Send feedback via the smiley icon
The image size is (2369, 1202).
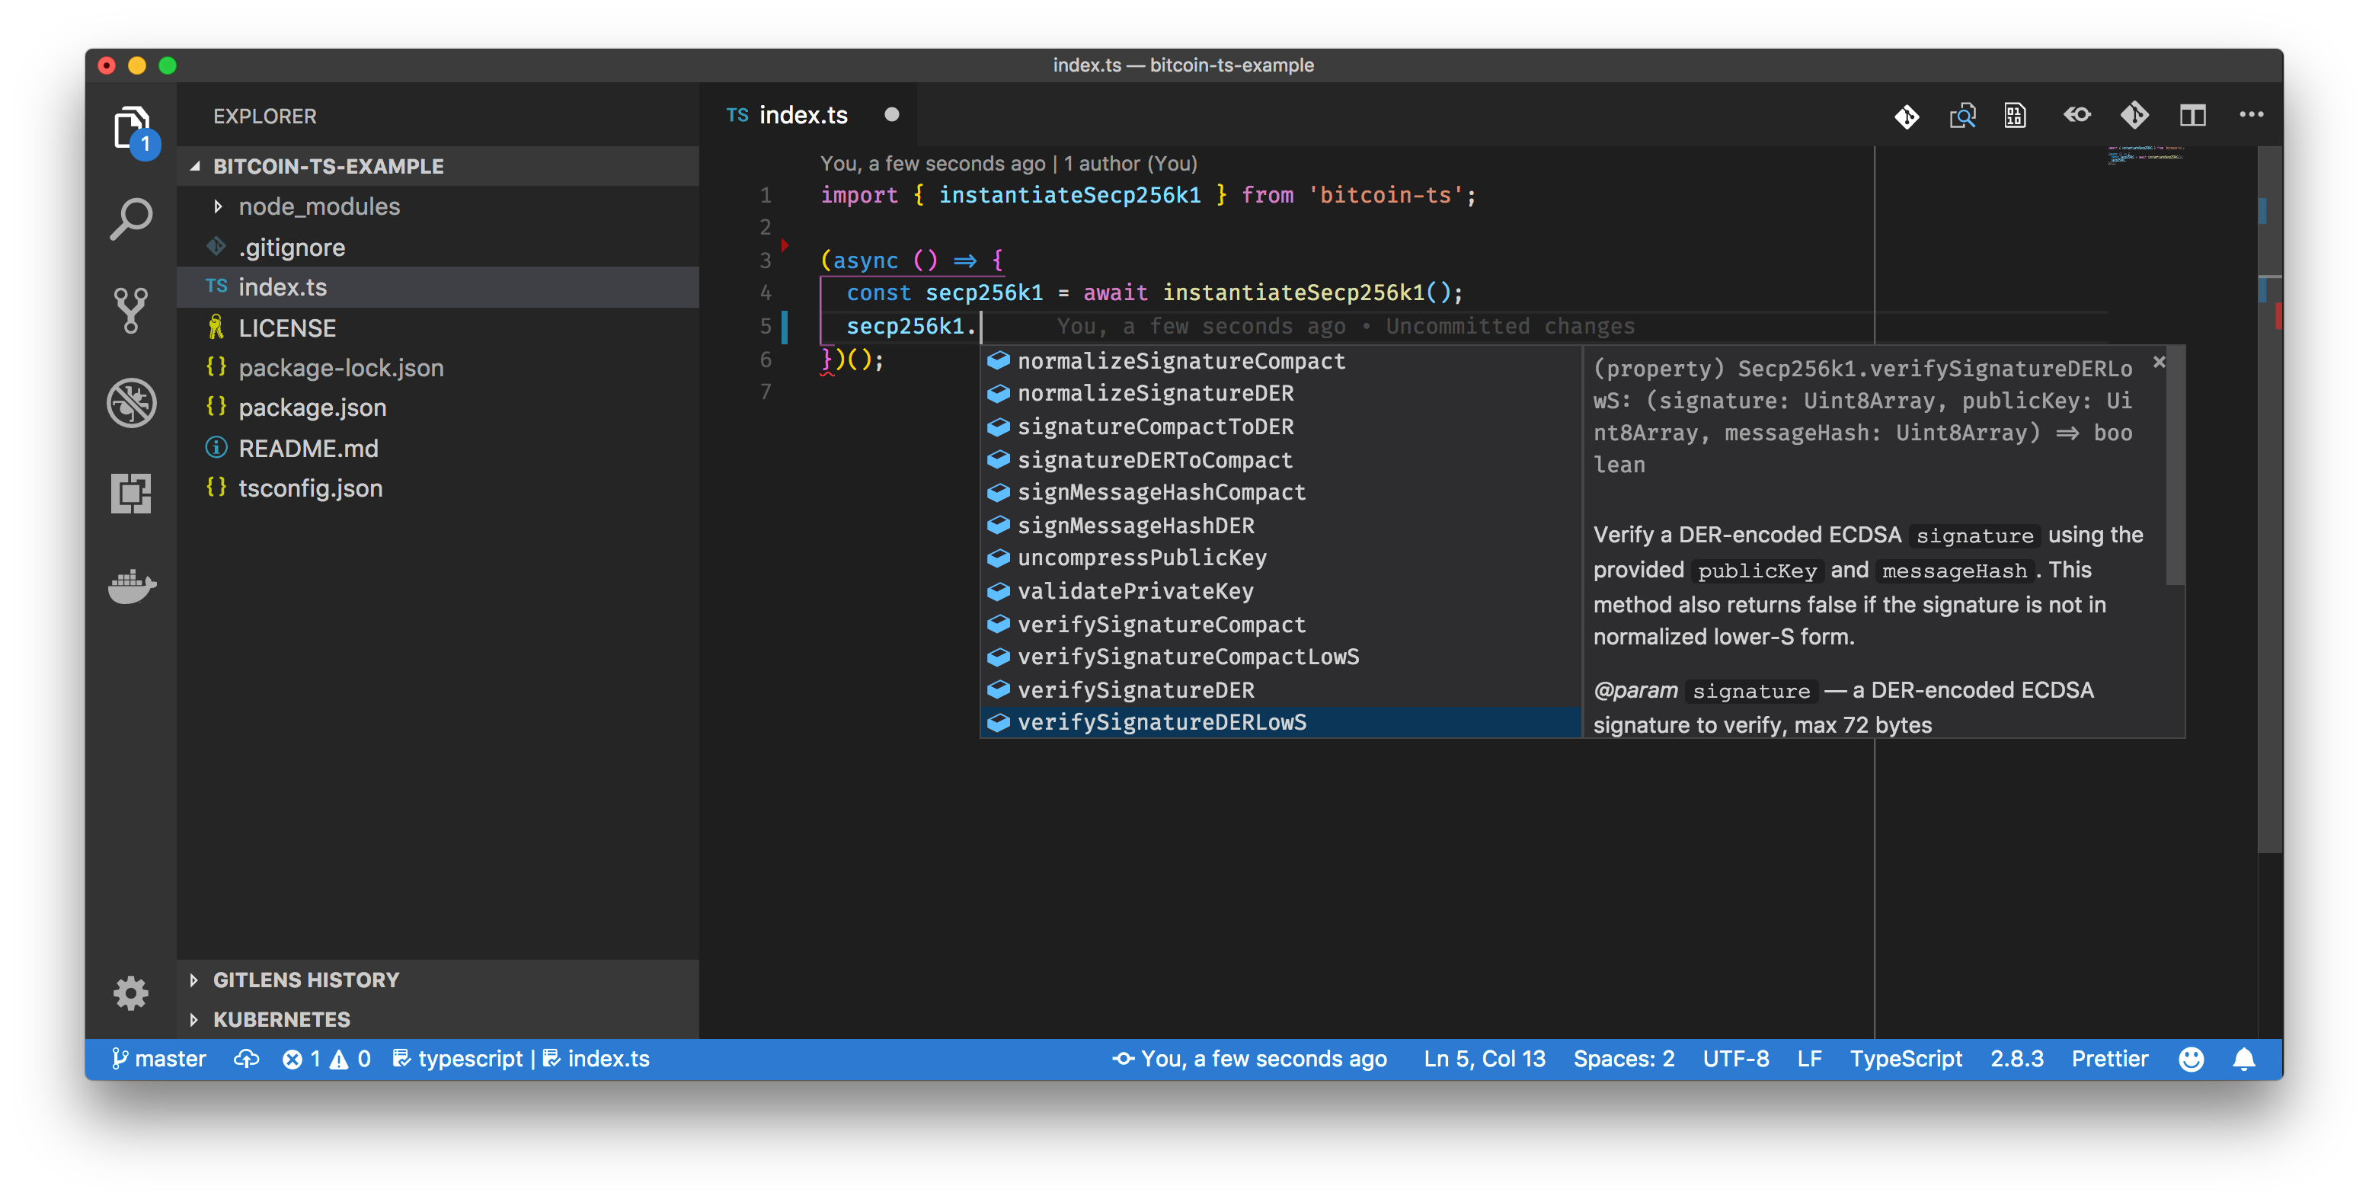tap(2191, 1059)
